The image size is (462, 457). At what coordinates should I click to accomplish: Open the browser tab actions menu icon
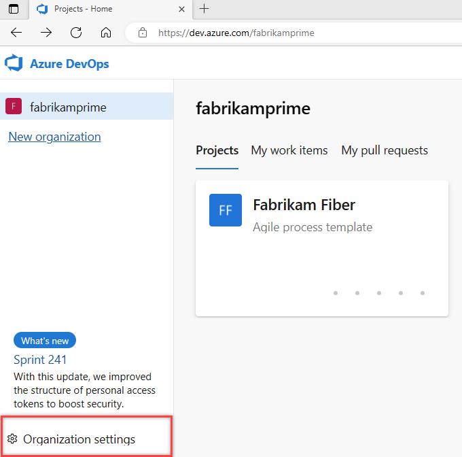[14, 9]
